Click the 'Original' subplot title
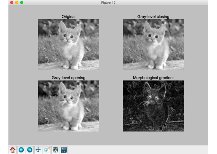 click(68, 17)
